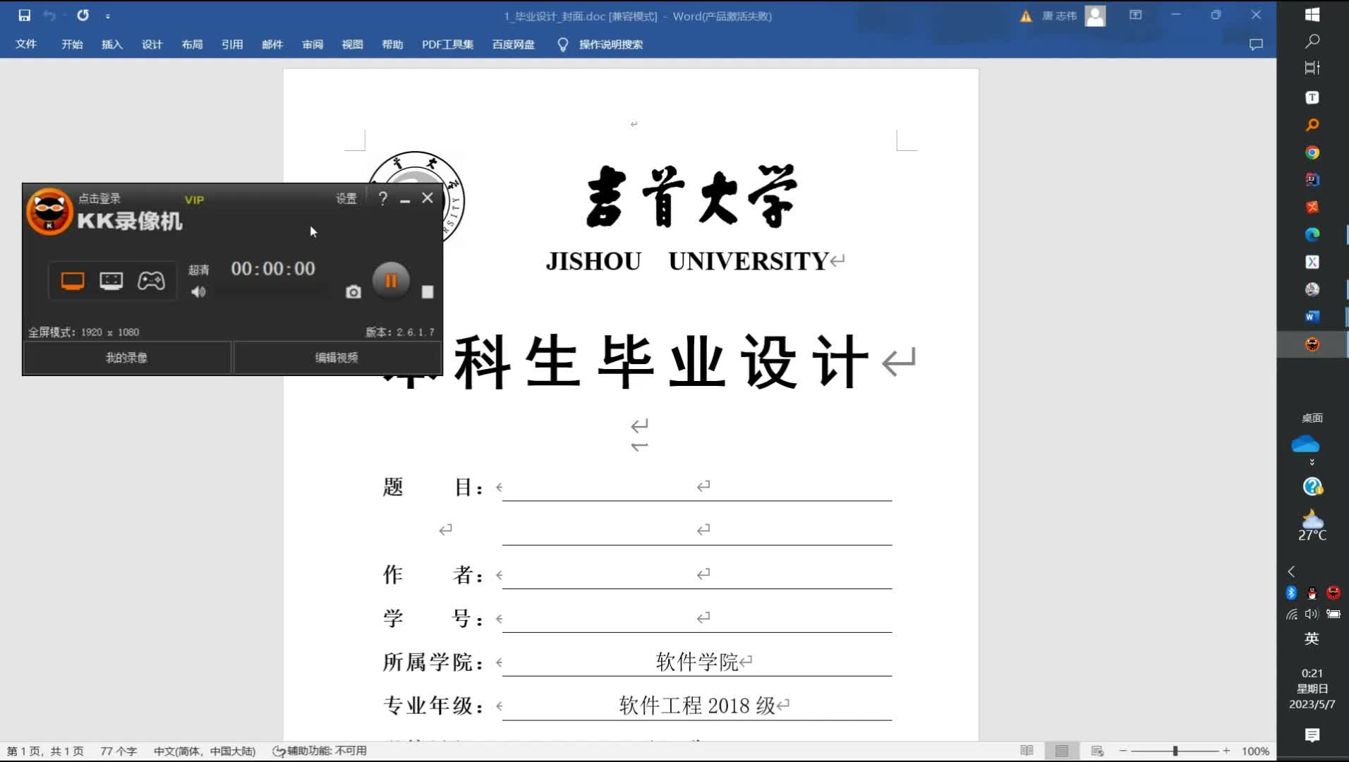Expand hidden taskbar icons with the chevron
1349x762 pixels.
pos(1291,571)
